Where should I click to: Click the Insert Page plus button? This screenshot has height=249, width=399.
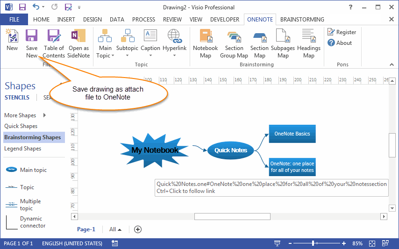pyautogui.click(x=138, y=229)
